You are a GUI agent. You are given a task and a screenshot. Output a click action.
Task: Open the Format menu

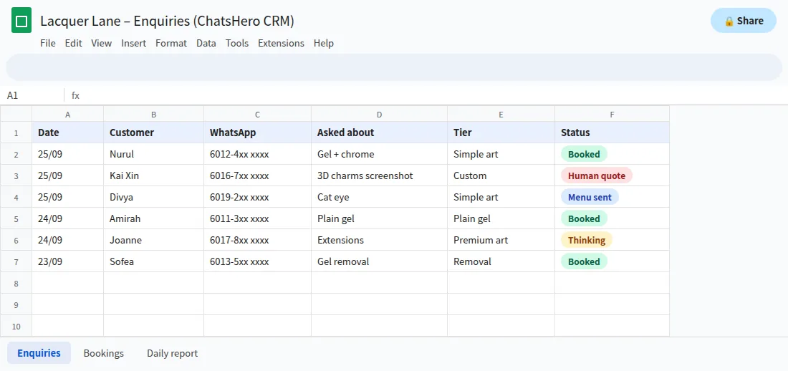[171, 43]
